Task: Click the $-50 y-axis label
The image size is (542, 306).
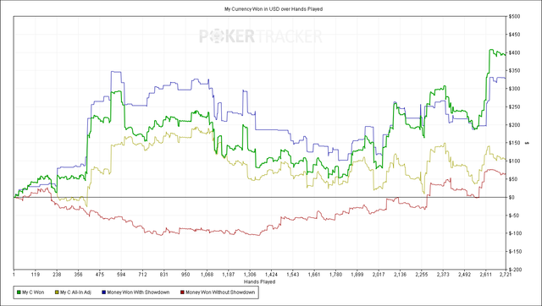Action: [514, 216]
